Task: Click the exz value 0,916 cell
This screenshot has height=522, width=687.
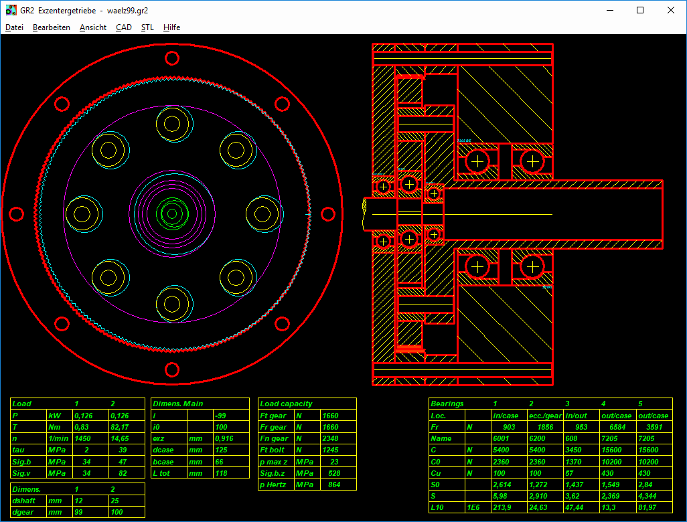Action: click(224, 438)
